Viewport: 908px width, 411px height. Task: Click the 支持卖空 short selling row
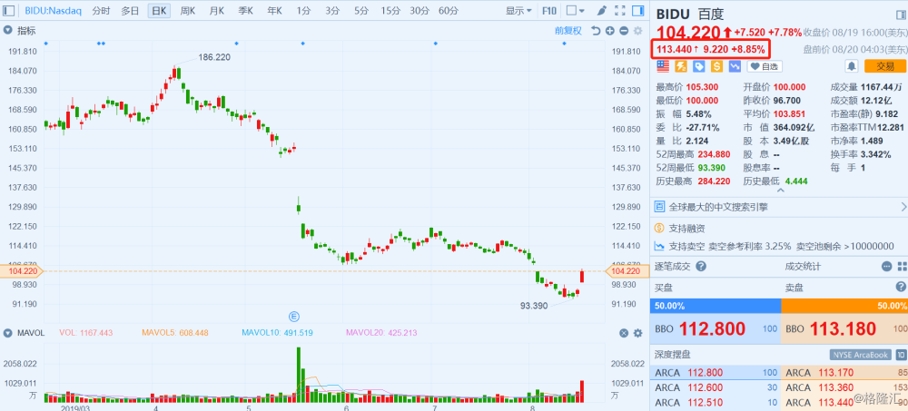(x=779, y=246)
